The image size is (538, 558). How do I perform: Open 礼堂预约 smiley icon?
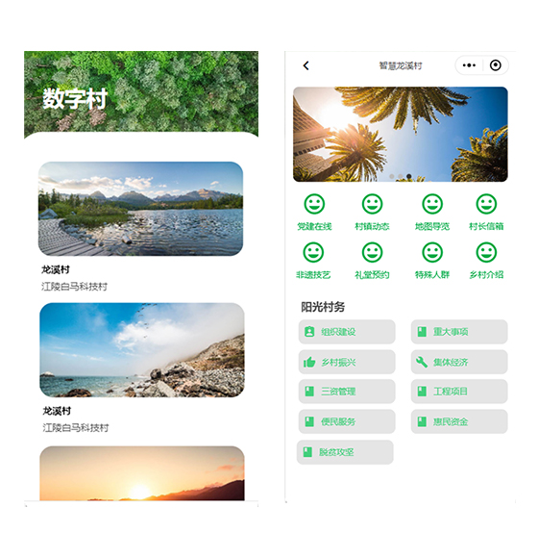(x=372, y=252)
